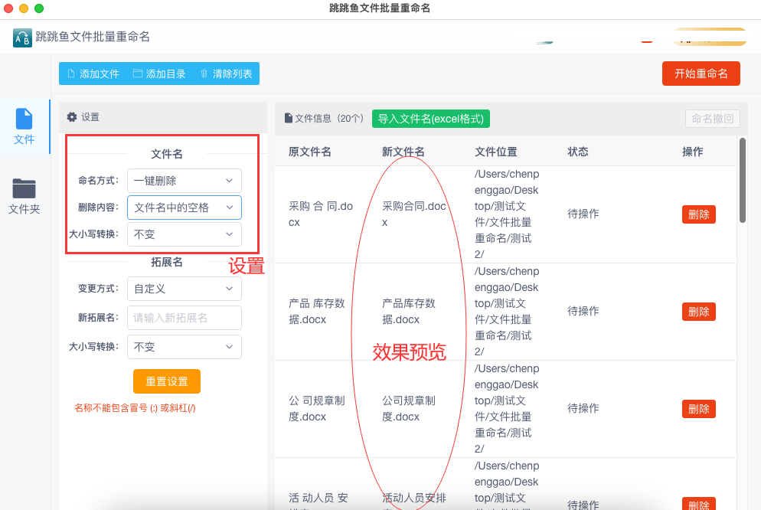Open the 命名方式 dropdown
761x510 pixels.
coord(184,181)
